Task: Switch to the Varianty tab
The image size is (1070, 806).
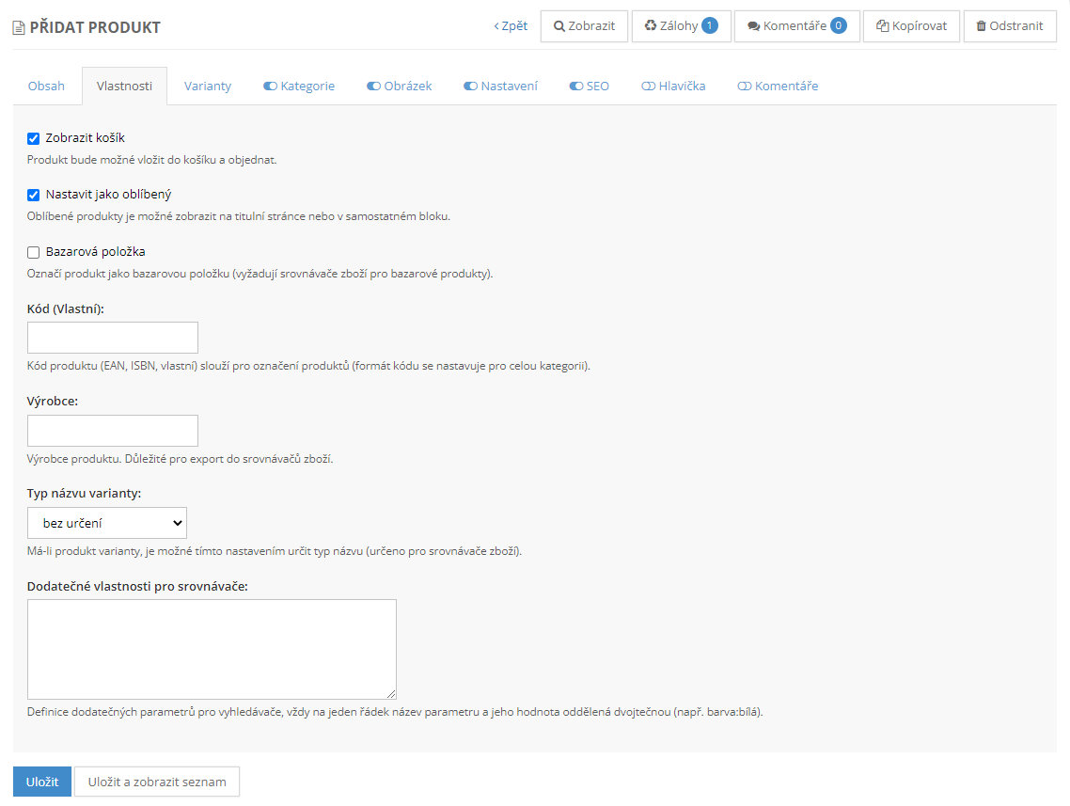Action: pyautogui.click(x=208, y=86)
